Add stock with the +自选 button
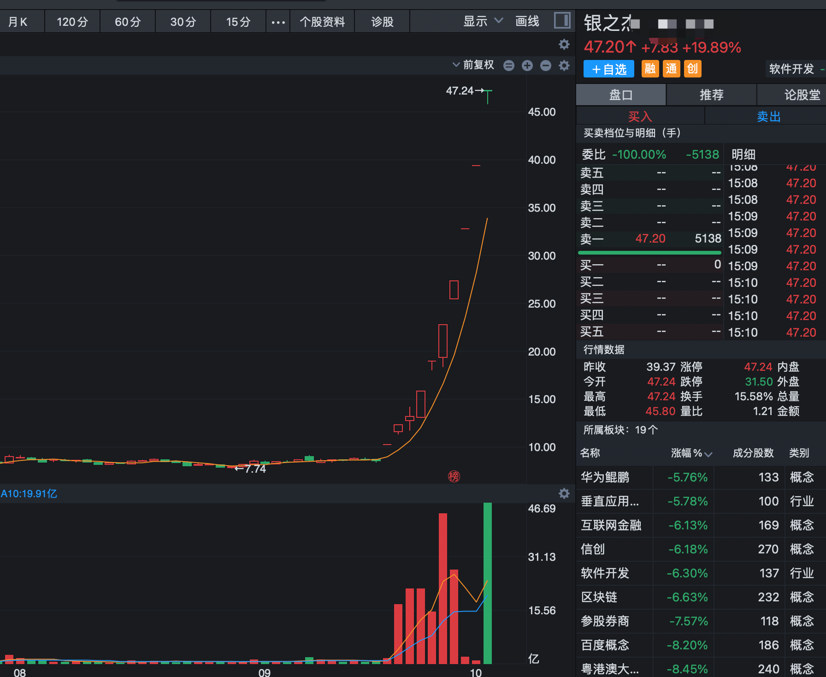The image size is (826, 677). pyautogui.click(x=609, y=69)
